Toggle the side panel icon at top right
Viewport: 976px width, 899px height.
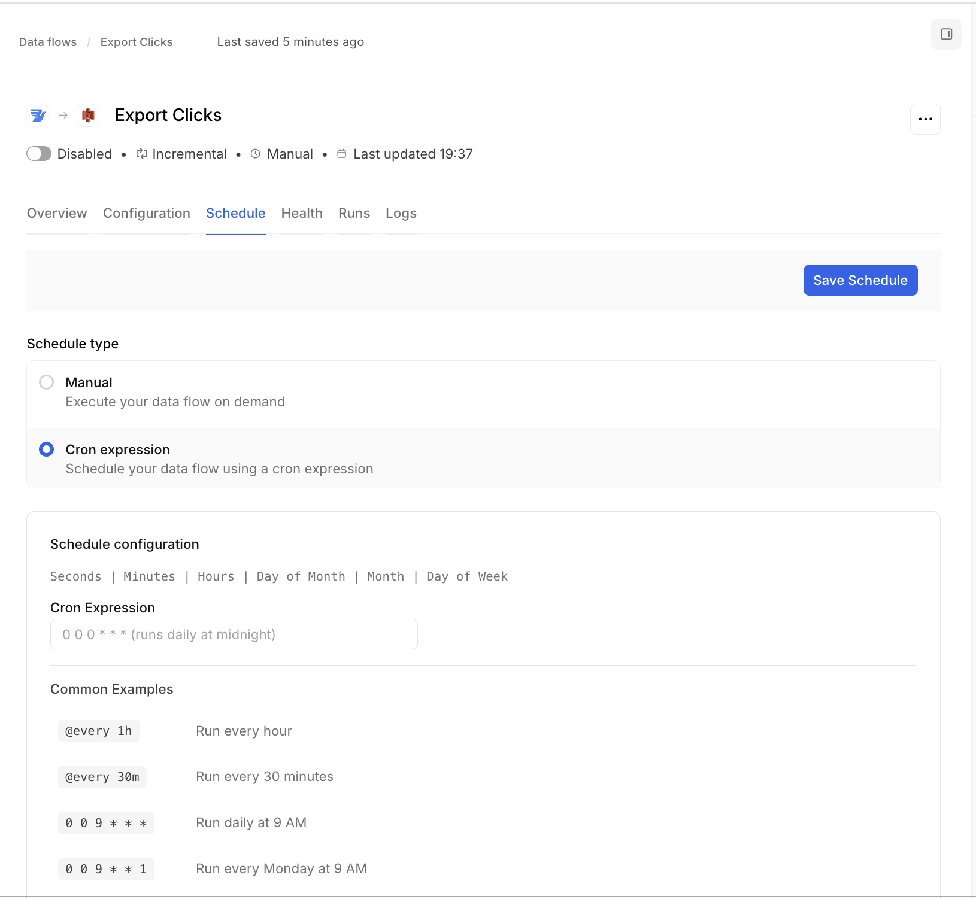tap(946, 34)
